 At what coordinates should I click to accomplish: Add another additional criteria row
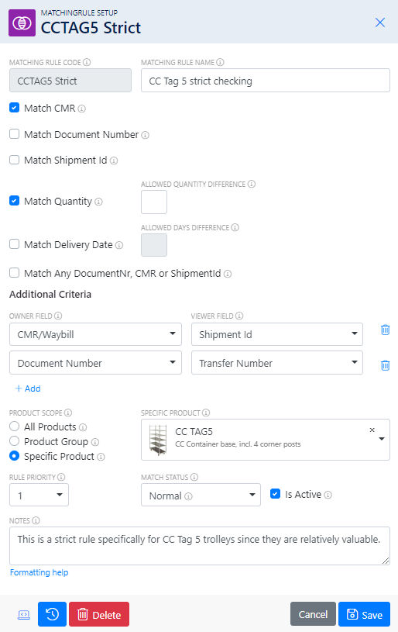click(28, 389)
